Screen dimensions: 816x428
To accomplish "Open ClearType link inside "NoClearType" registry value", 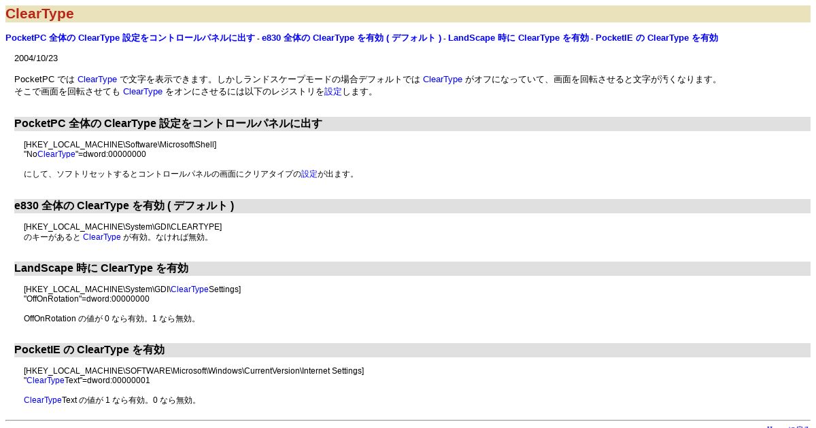I will pyautogui.click(x=56, y=154).
